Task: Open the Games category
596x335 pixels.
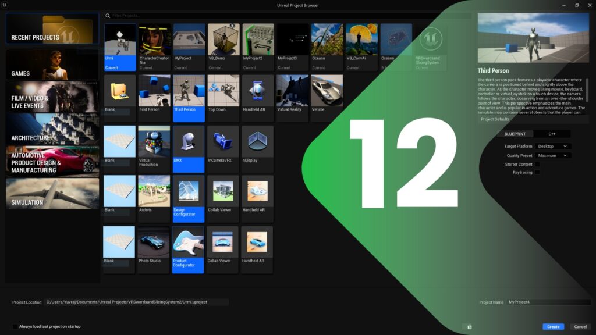Action: point(52,65)
